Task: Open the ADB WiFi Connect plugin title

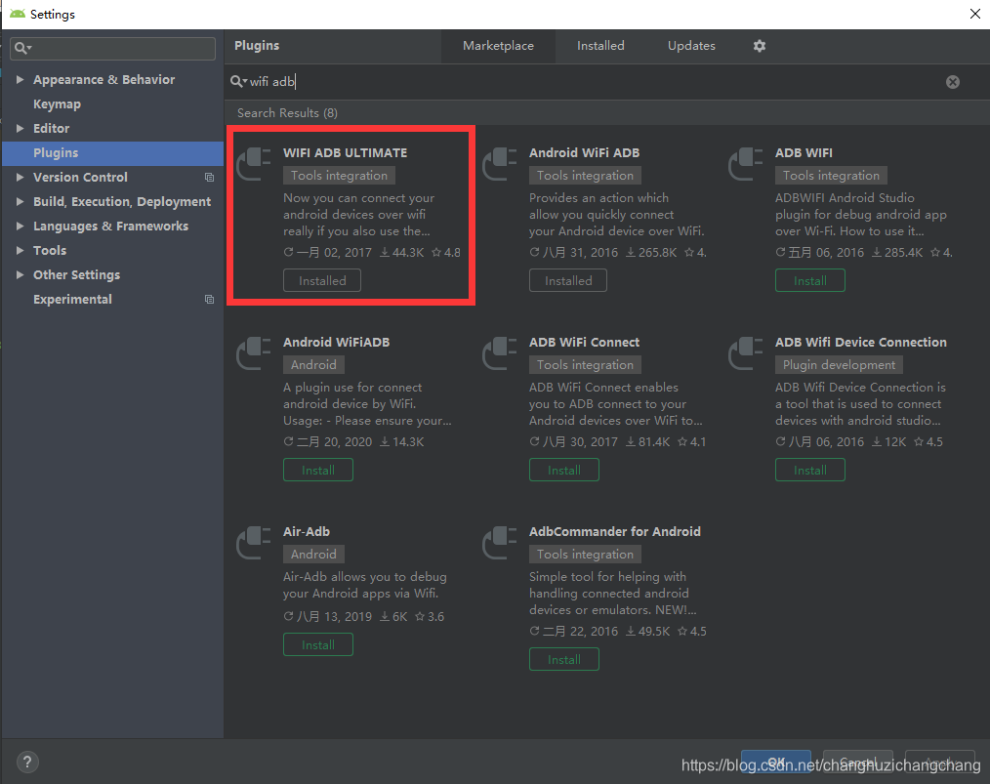Action: point(584,342)
